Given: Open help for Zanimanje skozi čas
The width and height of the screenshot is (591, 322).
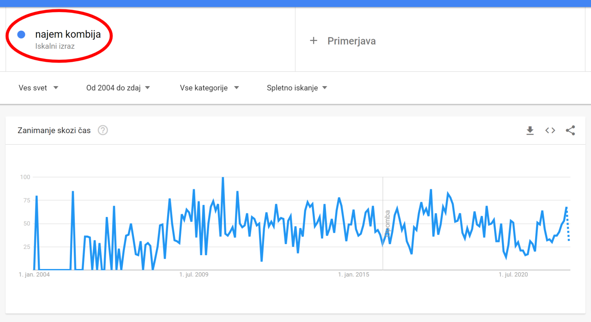Looking at the screenshot, I should [x=103, y=131].
